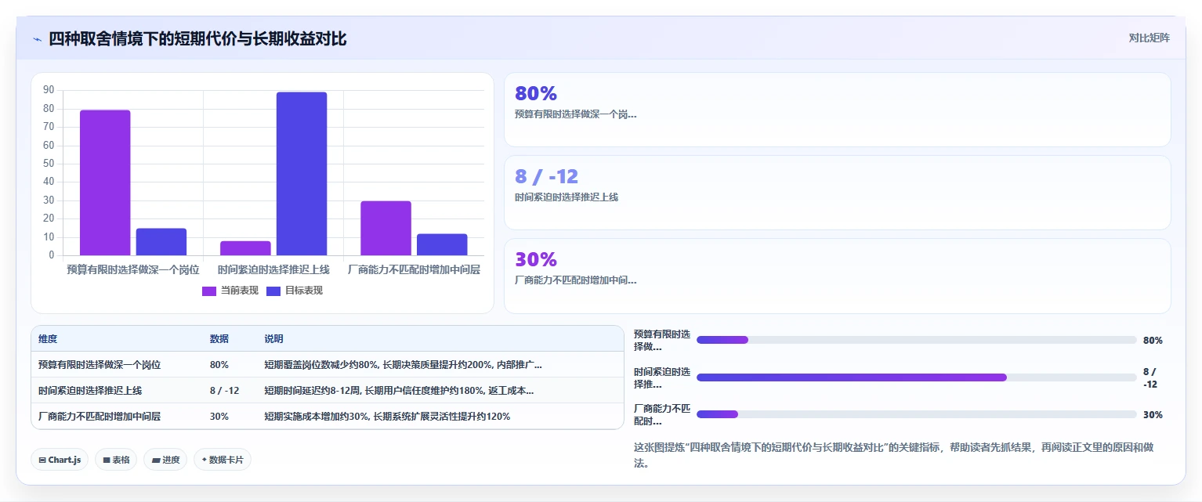Click the 数据卡片 tag chip
This screenshot has height=502, width=1202.
(223, 460)
